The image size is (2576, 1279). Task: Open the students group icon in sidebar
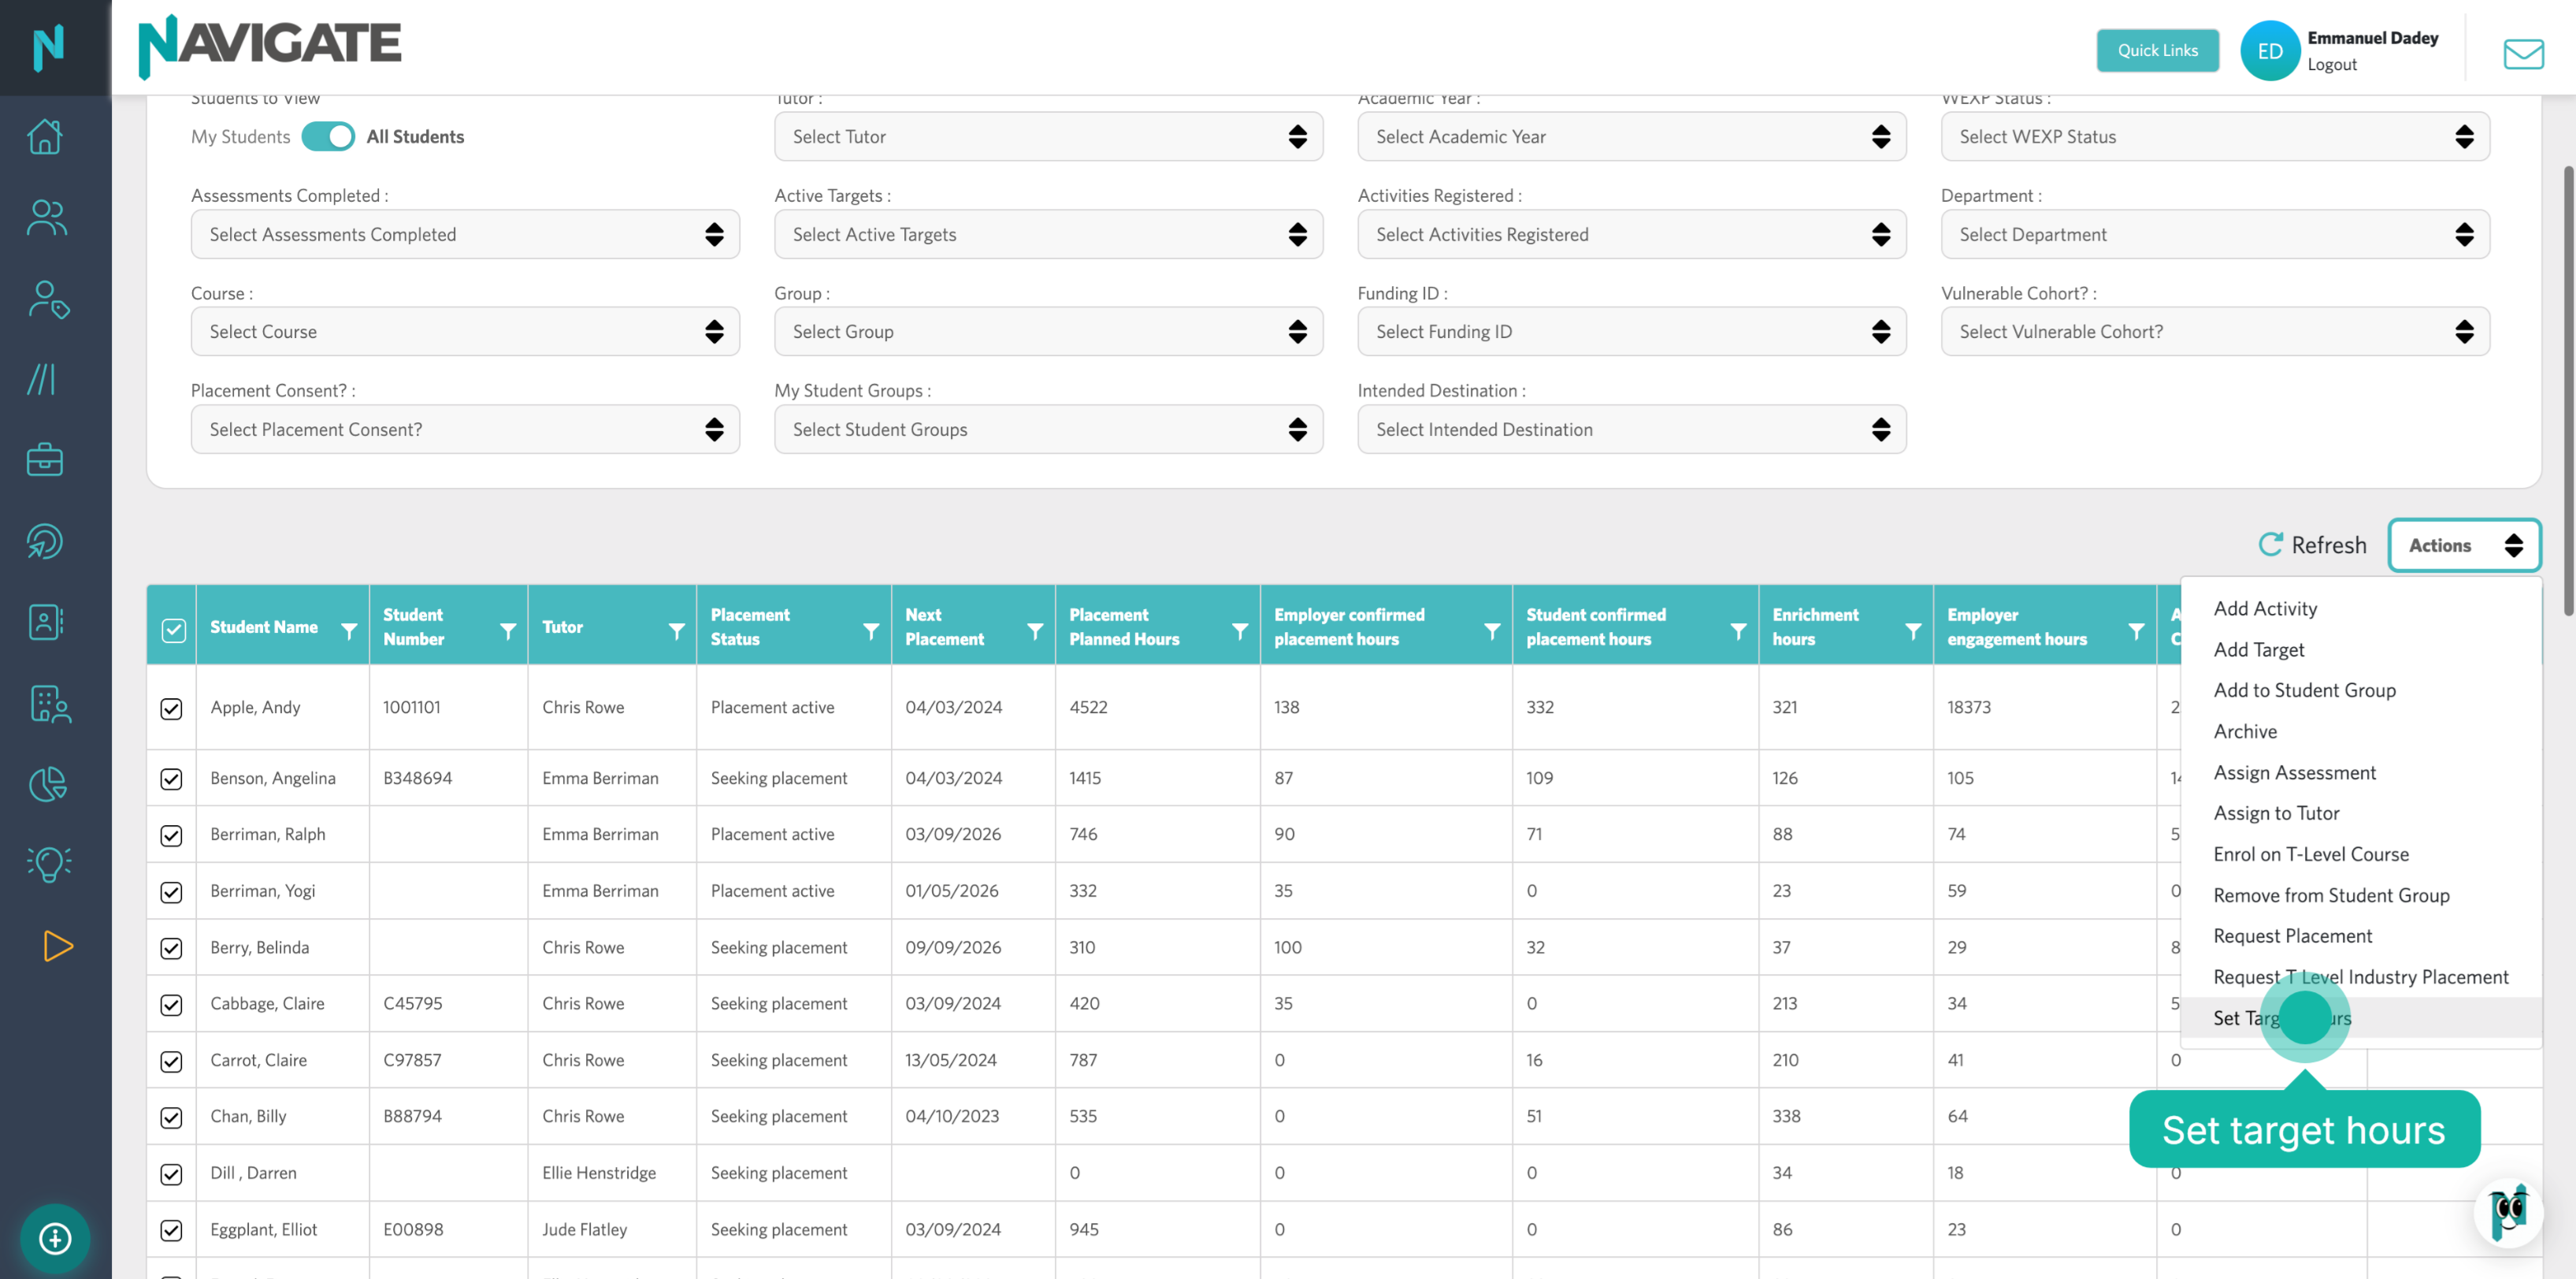(x=46, y=217)
